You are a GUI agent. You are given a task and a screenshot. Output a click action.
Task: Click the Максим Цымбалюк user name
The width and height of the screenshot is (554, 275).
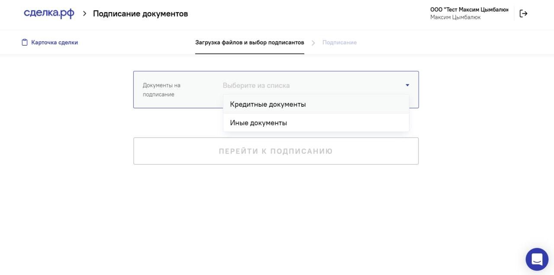455,17
